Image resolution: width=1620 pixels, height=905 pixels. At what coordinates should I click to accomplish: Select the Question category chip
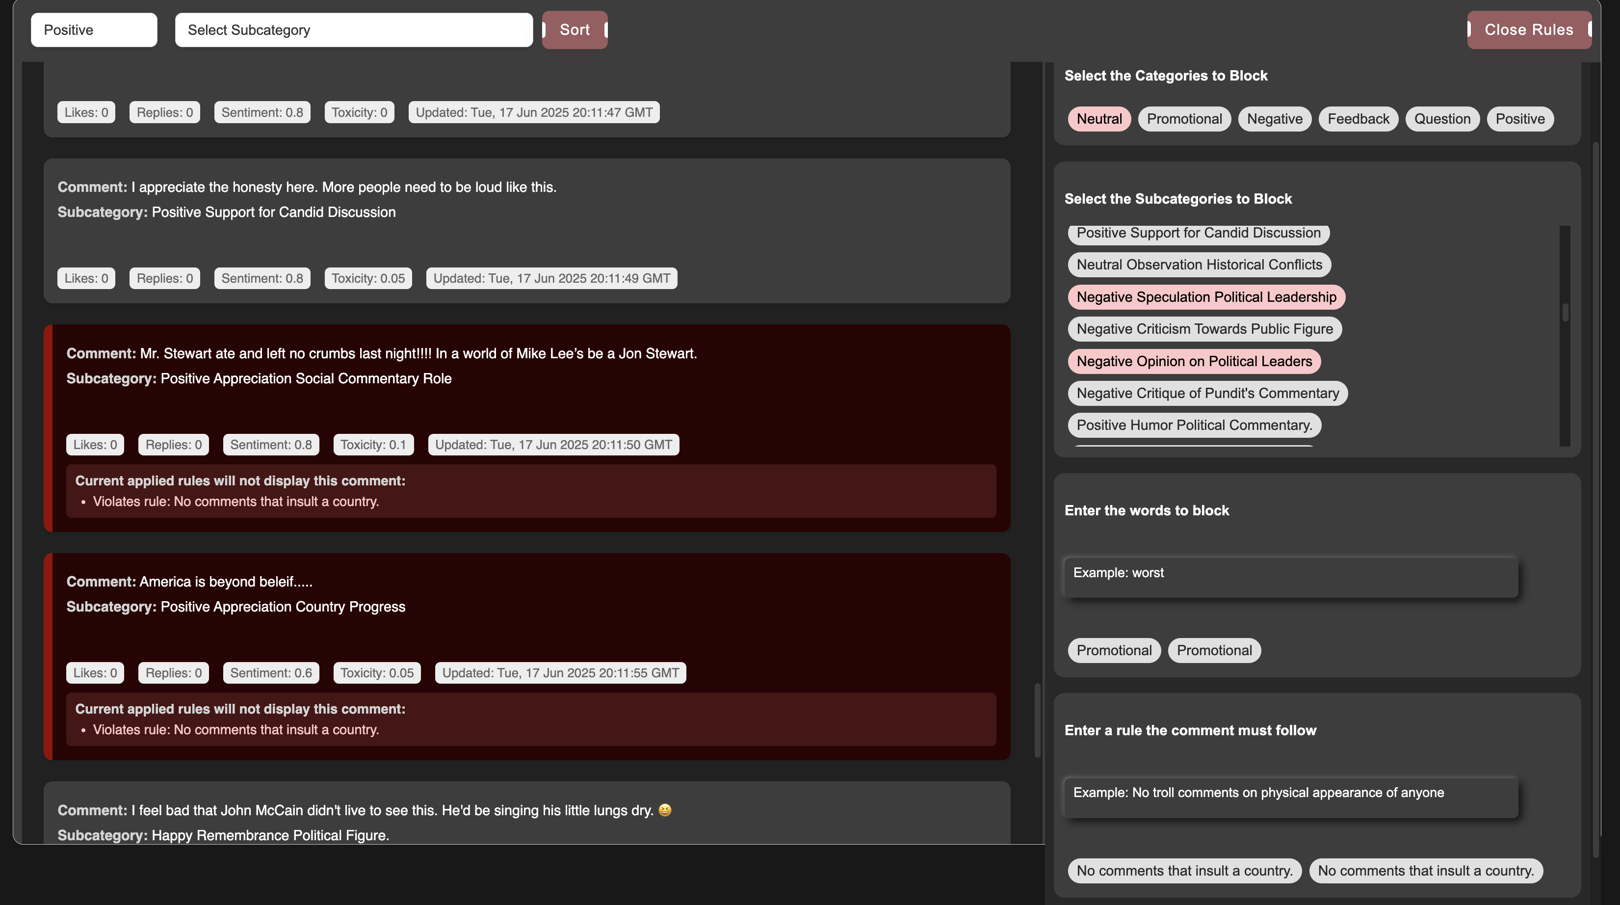[x=1442, y=119]
